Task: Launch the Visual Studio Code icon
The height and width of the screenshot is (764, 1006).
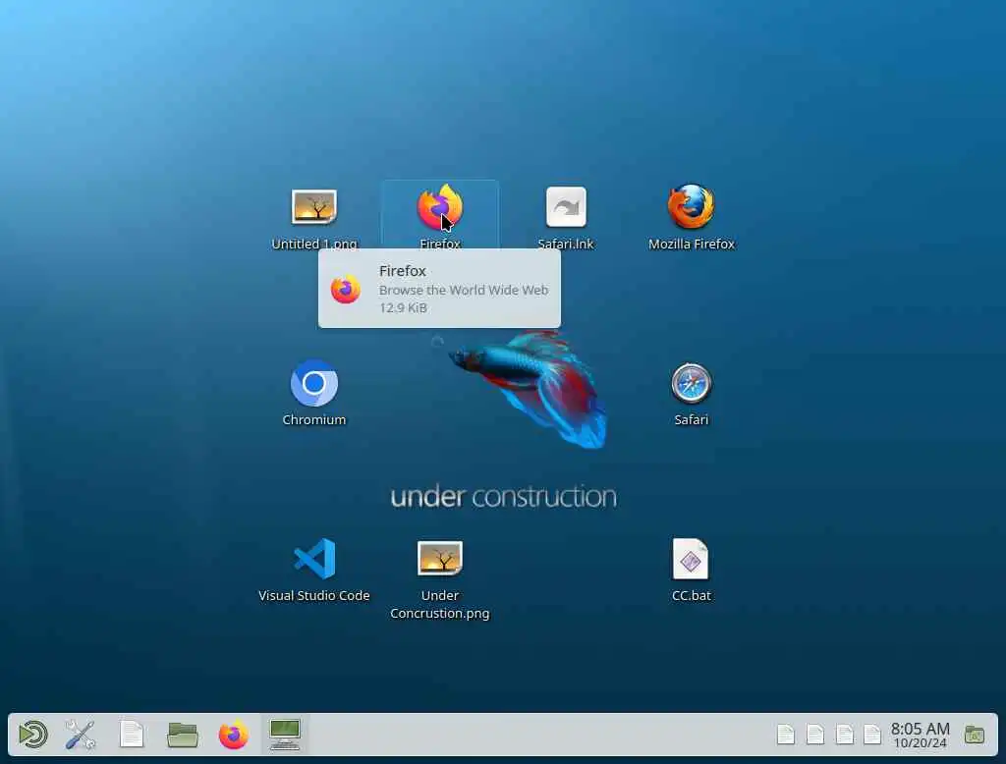Action: (314, 559)
